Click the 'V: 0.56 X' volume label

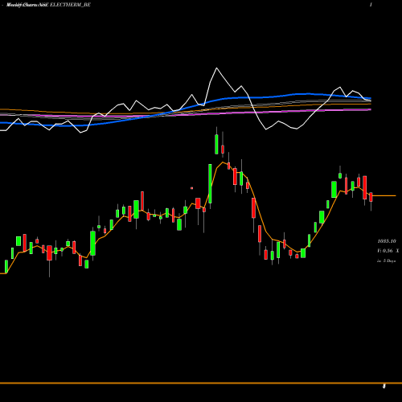(388, 251)
